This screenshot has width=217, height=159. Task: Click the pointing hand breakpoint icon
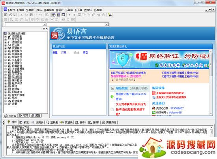tap(103, 15)
